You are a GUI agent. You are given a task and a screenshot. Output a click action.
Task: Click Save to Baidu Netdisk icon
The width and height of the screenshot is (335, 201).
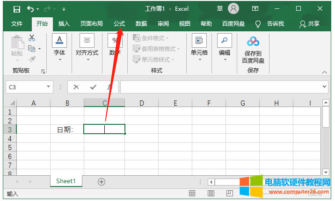(253, 42)
